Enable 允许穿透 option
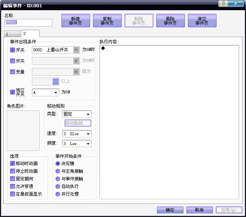 click(x=12, y=186)
